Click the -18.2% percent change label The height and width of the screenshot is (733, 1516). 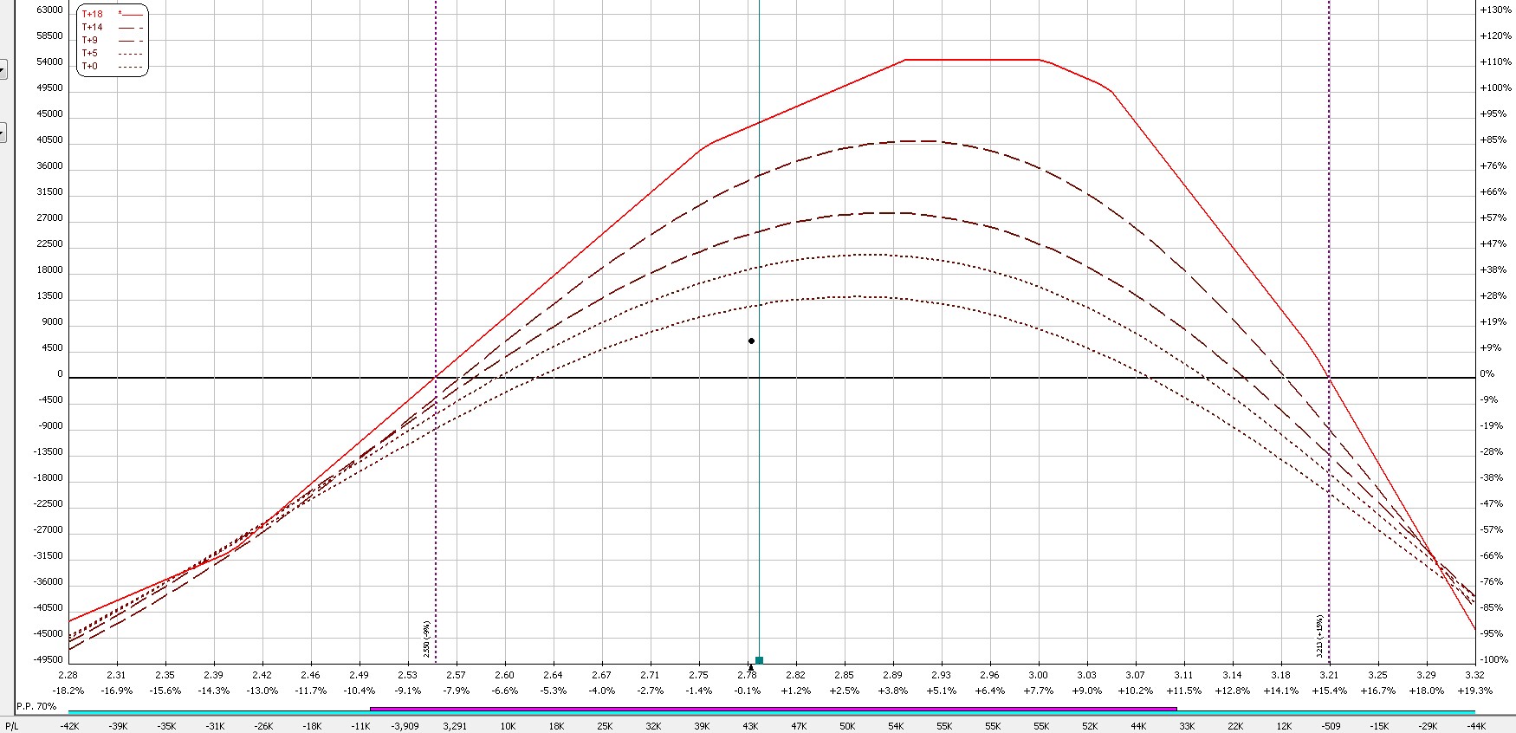click(68, 691)
